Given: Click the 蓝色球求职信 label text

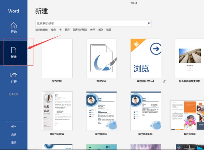Looking at the screenshot, I should (145, 134).
